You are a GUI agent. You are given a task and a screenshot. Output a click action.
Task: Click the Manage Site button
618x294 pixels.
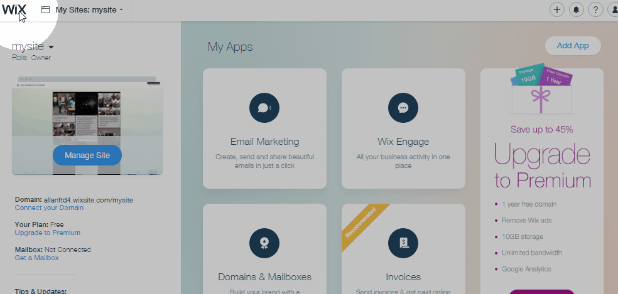click(x=87, y=155)
